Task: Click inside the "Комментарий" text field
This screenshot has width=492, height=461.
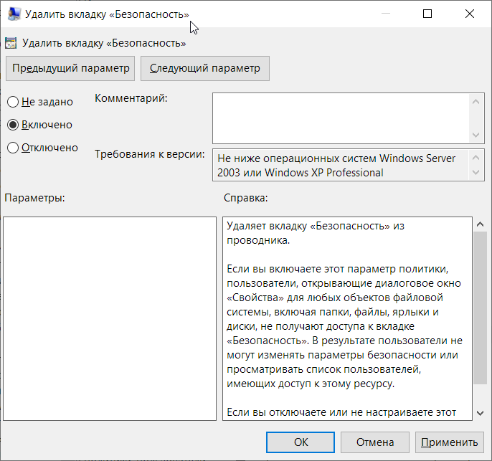Action: coord(341,118)
